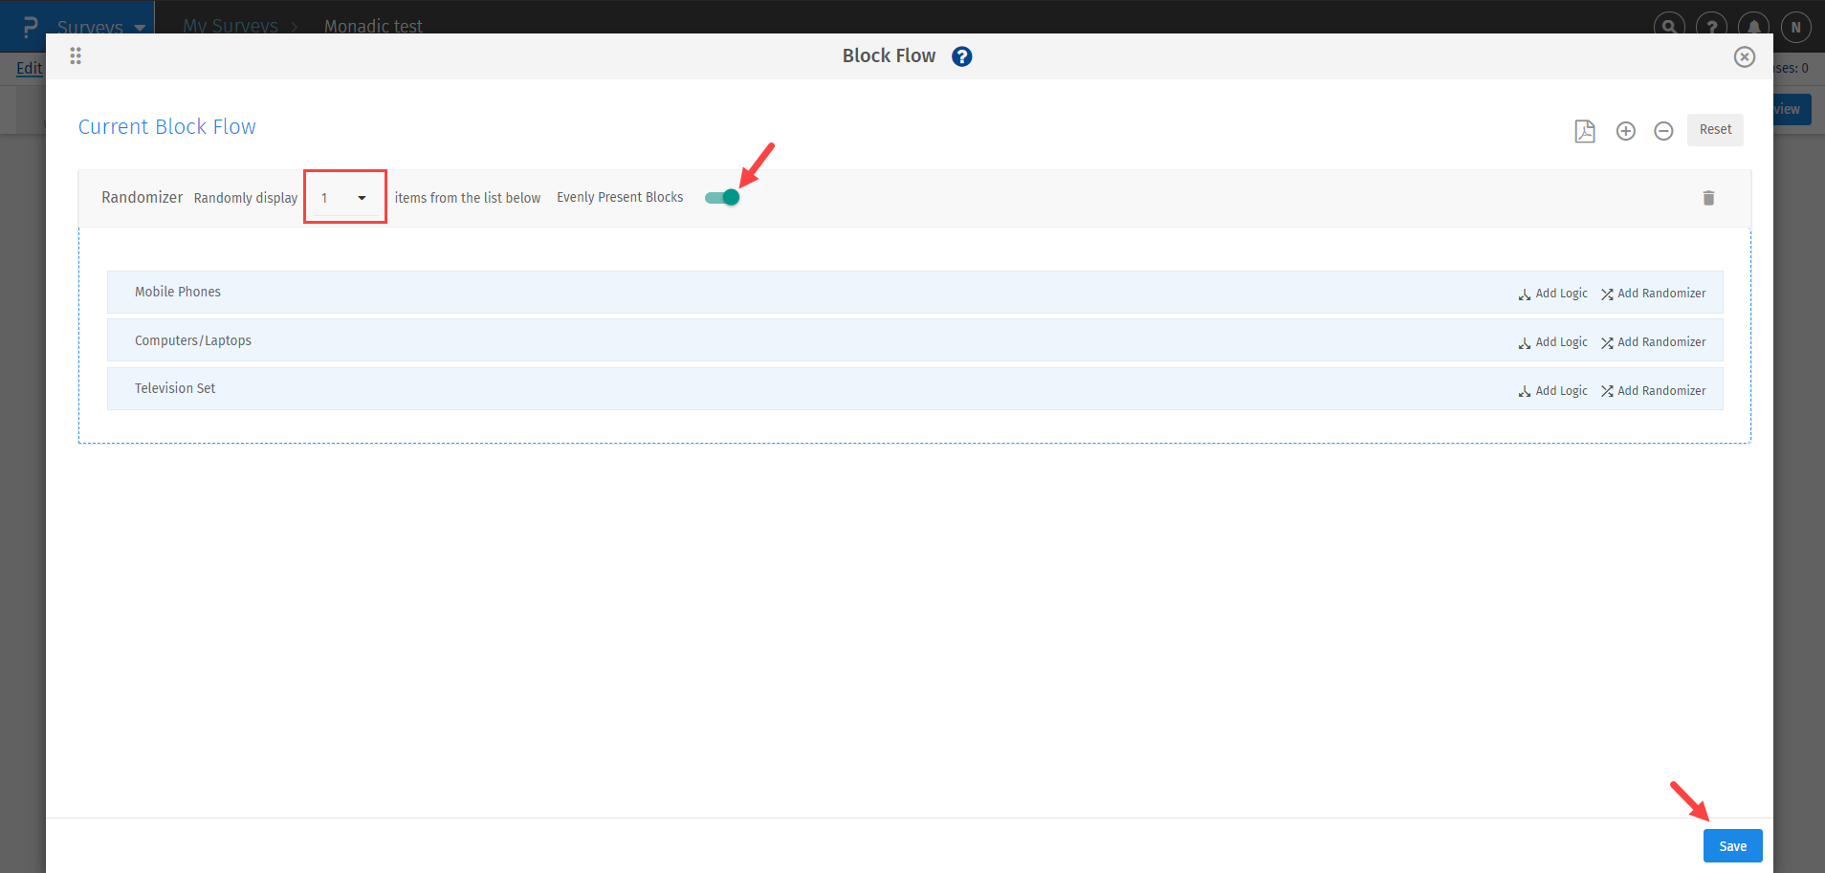Close the Block Flow dialog
The height and width of the screenshot is (873, 1825).
click(x=1745, y=57)
